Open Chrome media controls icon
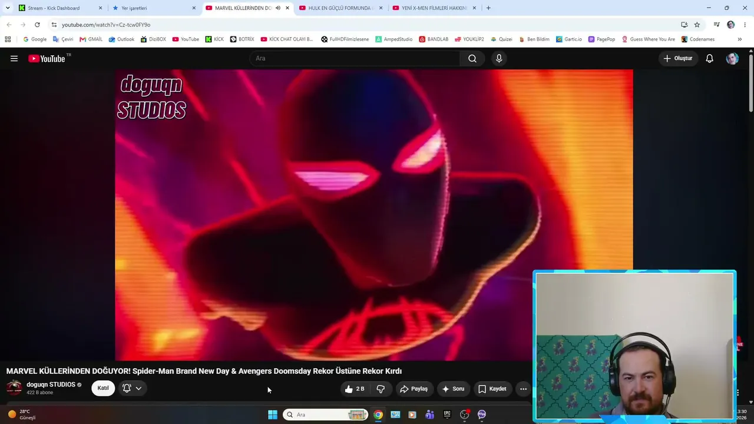754x424 pixels. (x=716, y=25)
